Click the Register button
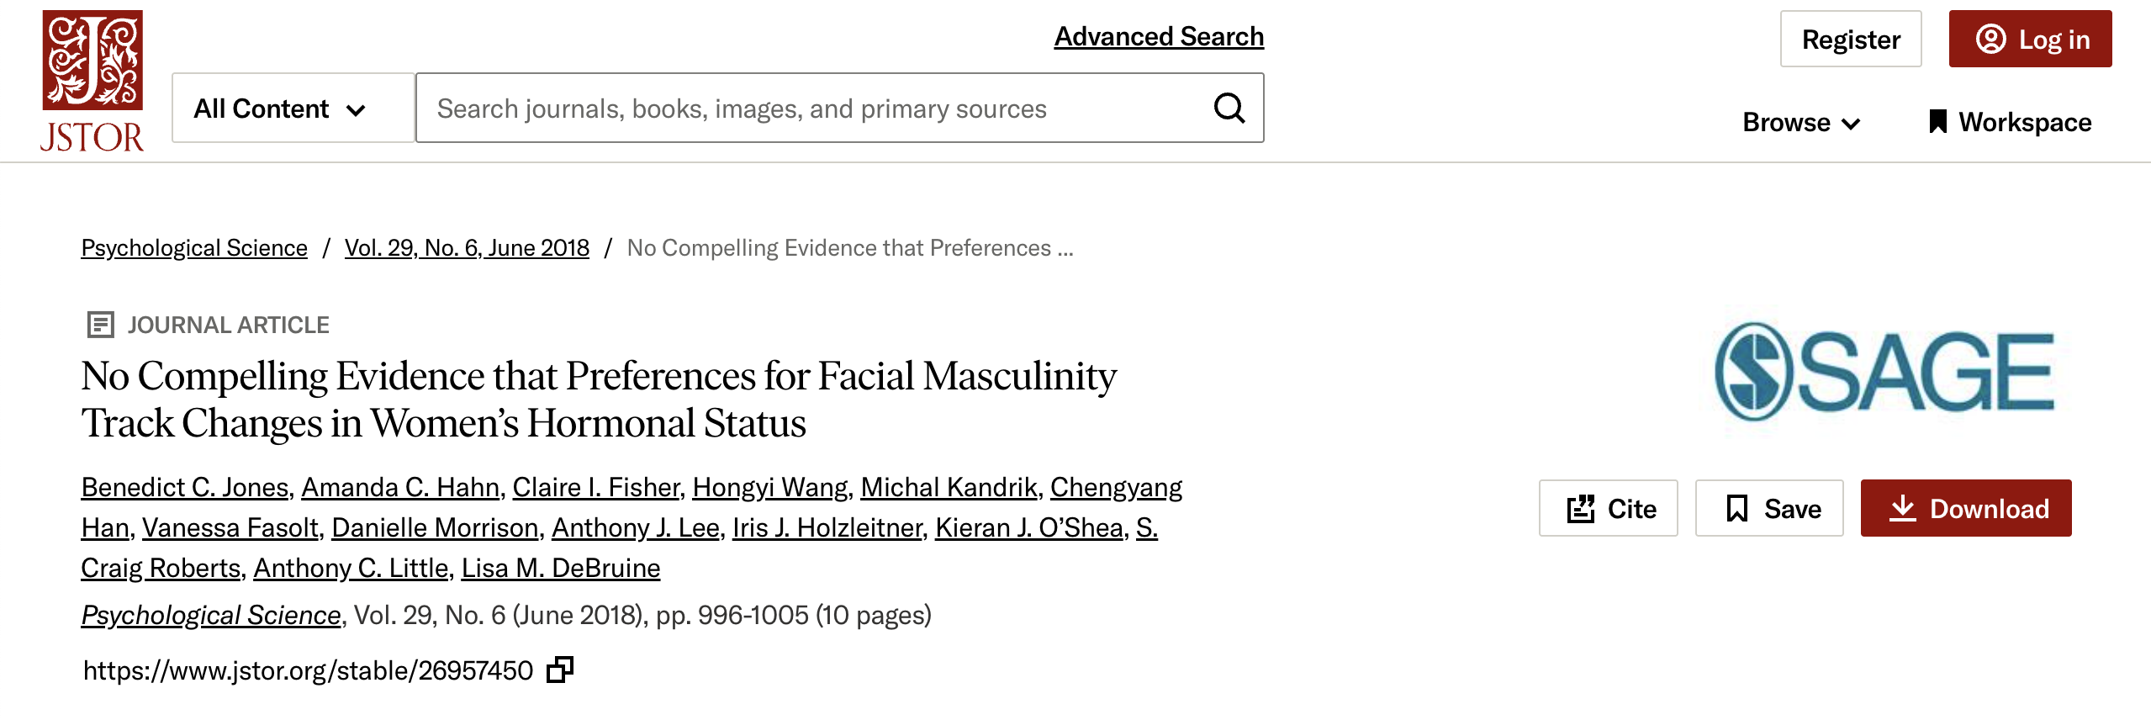This screenshot has height=720, width=2151. click(x=1850, y=40)
